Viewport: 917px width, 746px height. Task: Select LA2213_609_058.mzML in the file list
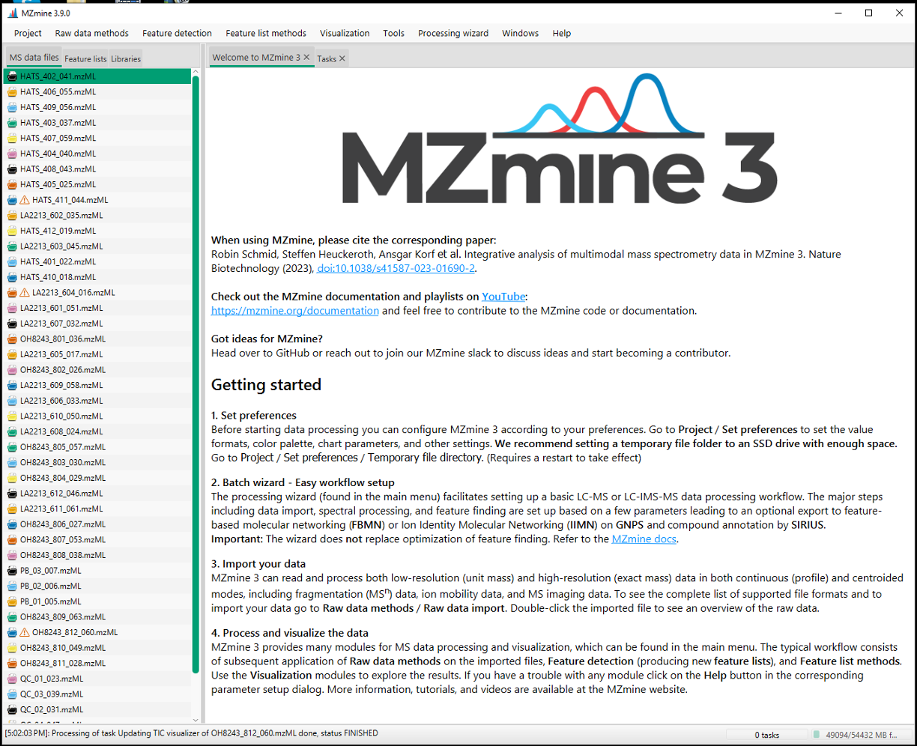point(97,385)
